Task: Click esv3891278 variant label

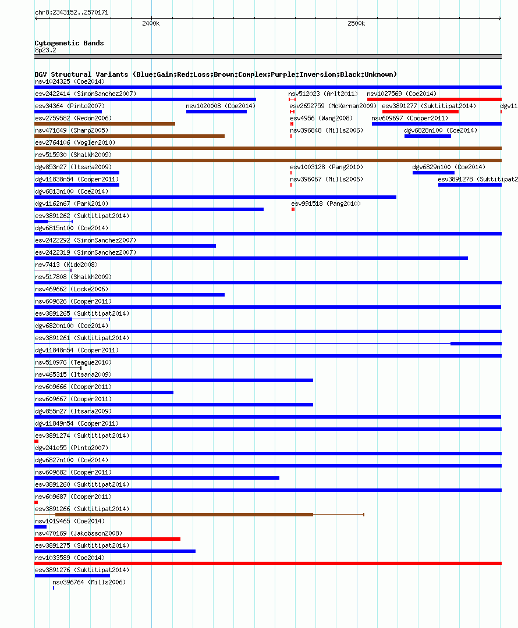Action: [477, 180]
